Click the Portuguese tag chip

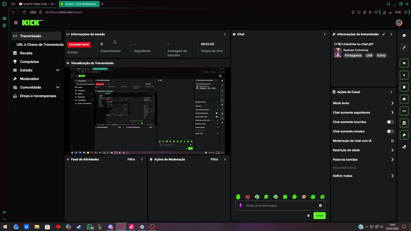tap(353, 56)
